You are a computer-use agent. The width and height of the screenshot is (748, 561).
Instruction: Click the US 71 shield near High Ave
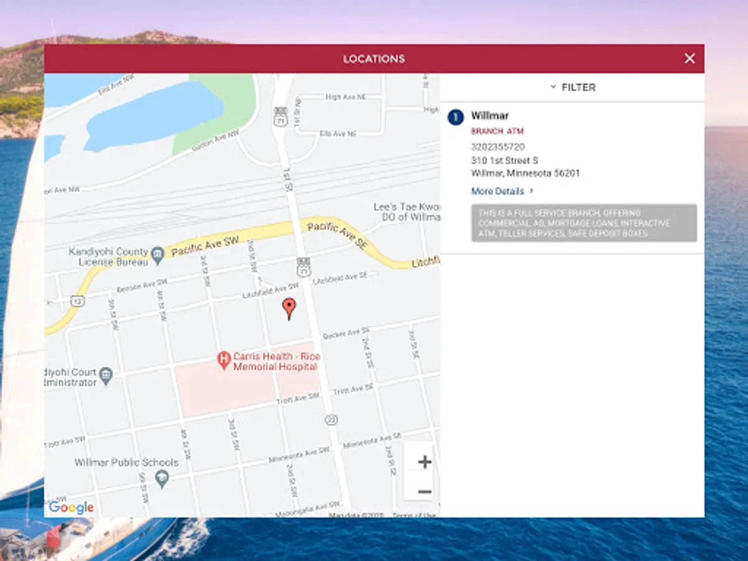(280, 117)
